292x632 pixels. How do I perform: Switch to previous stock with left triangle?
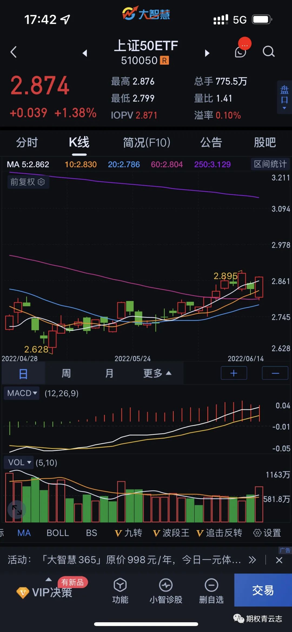coord(85,53)
